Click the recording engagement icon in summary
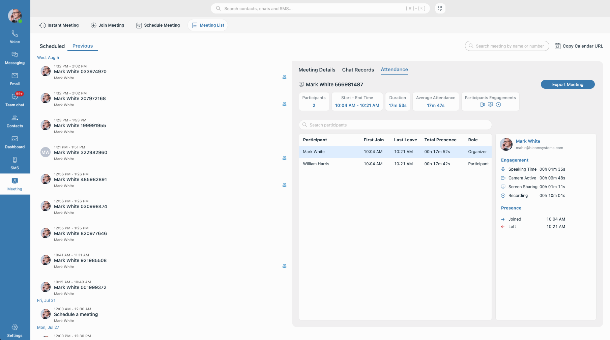 pyautogui.click(x=498, y=105)
